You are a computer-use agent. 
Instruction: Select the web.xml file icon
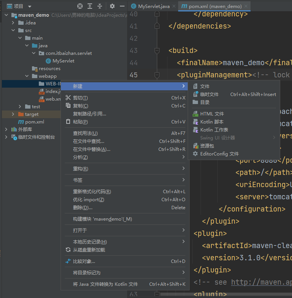coord(41,99)
